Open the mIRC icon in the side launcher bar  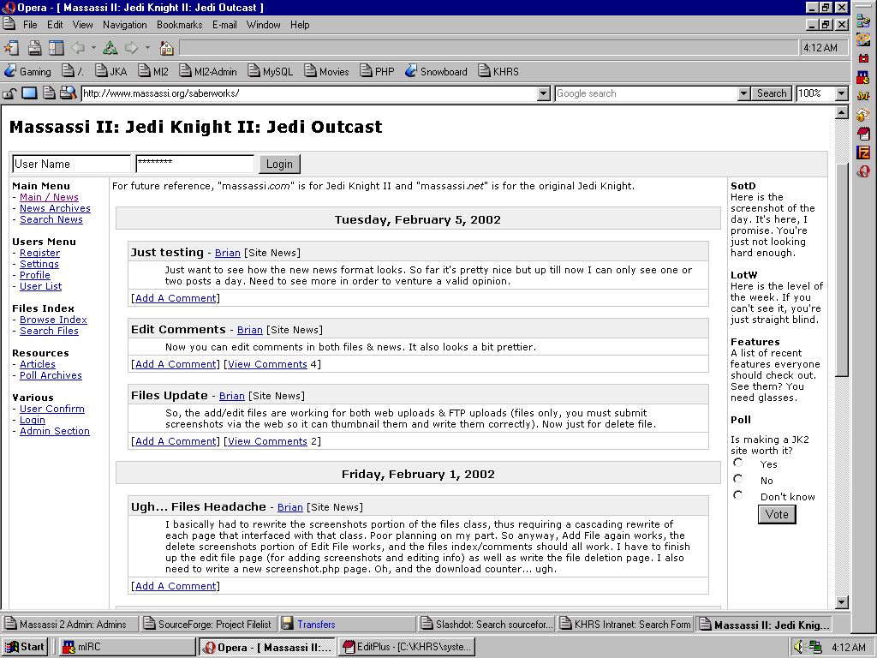863,76
